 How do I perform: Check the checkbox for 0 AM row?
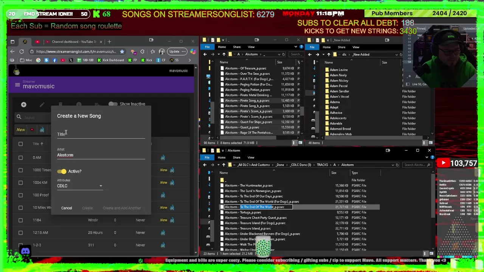pos(21,158)
